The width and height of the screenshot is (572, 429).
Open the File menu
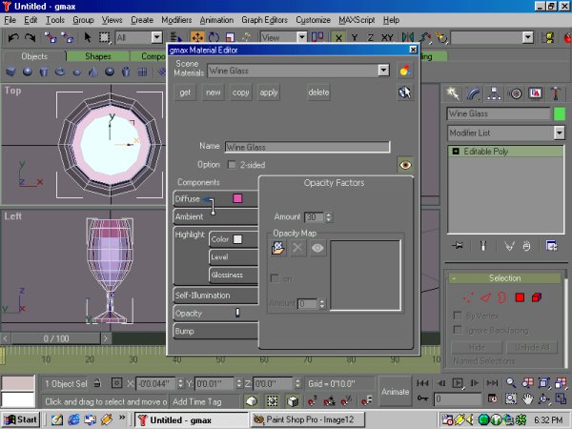pyautogui.click(x=10, y=20)
